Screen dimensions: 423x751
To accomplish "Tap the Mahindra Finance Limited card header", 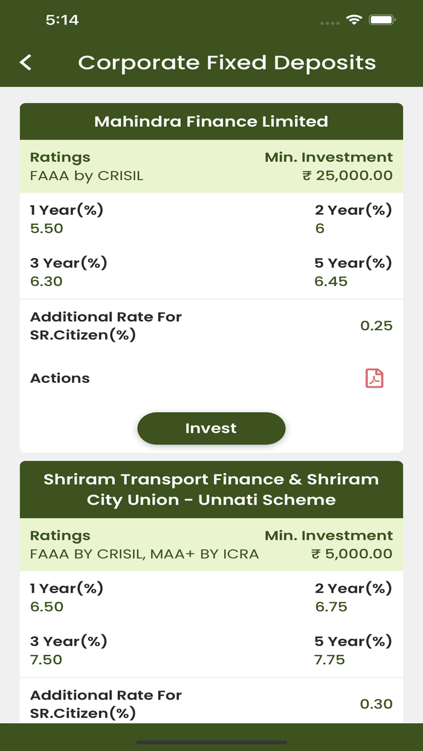I will 211,121.
